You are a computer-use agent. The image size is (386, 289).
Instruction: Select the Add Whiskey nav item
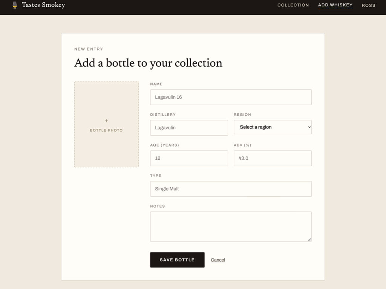click(335, 5)
